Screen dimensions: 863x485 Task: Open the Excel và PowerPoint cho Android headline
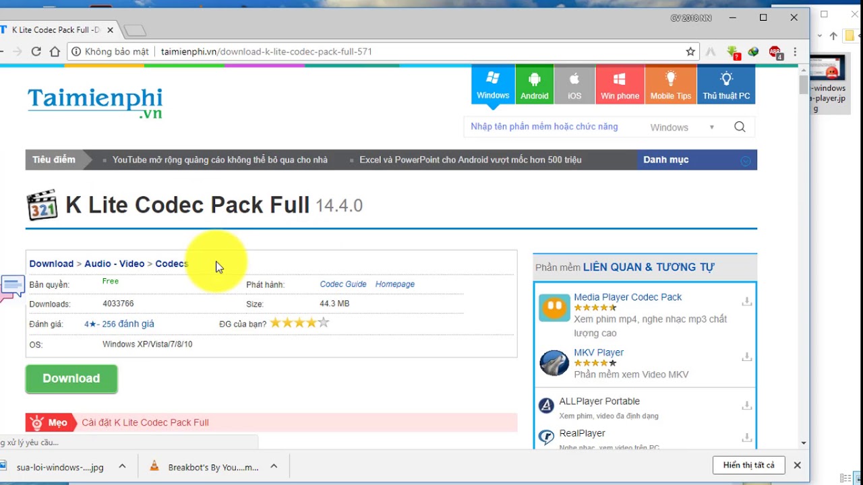pyautogui.click(x=471, y=160)
